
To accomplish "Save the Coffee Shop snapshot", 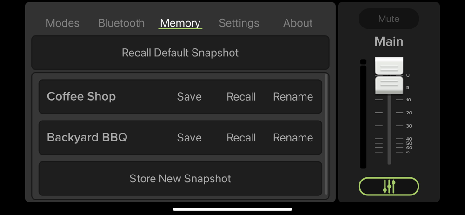I will pyautogui.click(x=189, y=96).
